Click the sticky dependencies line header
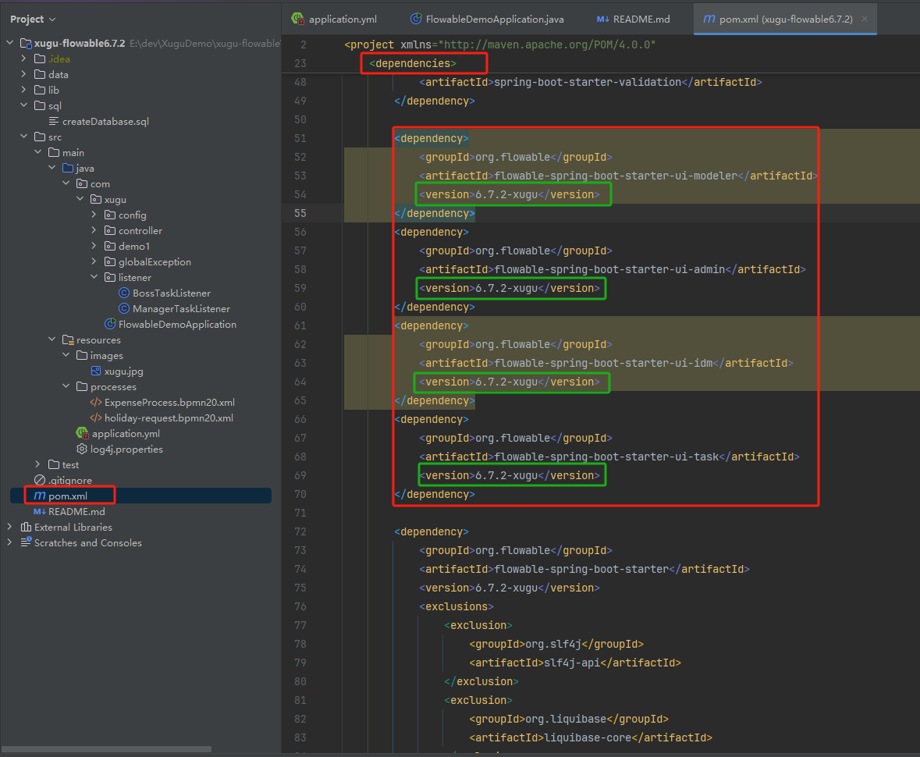The height and width of the screenshot is (757, 920). [413, 63]
